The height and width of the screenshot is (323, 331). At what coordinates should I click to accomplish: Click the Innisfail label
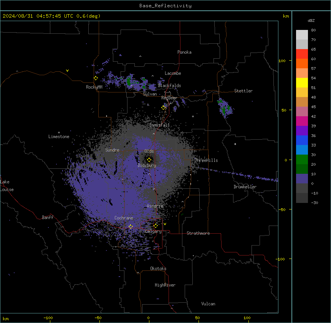[x=160, y=125]
